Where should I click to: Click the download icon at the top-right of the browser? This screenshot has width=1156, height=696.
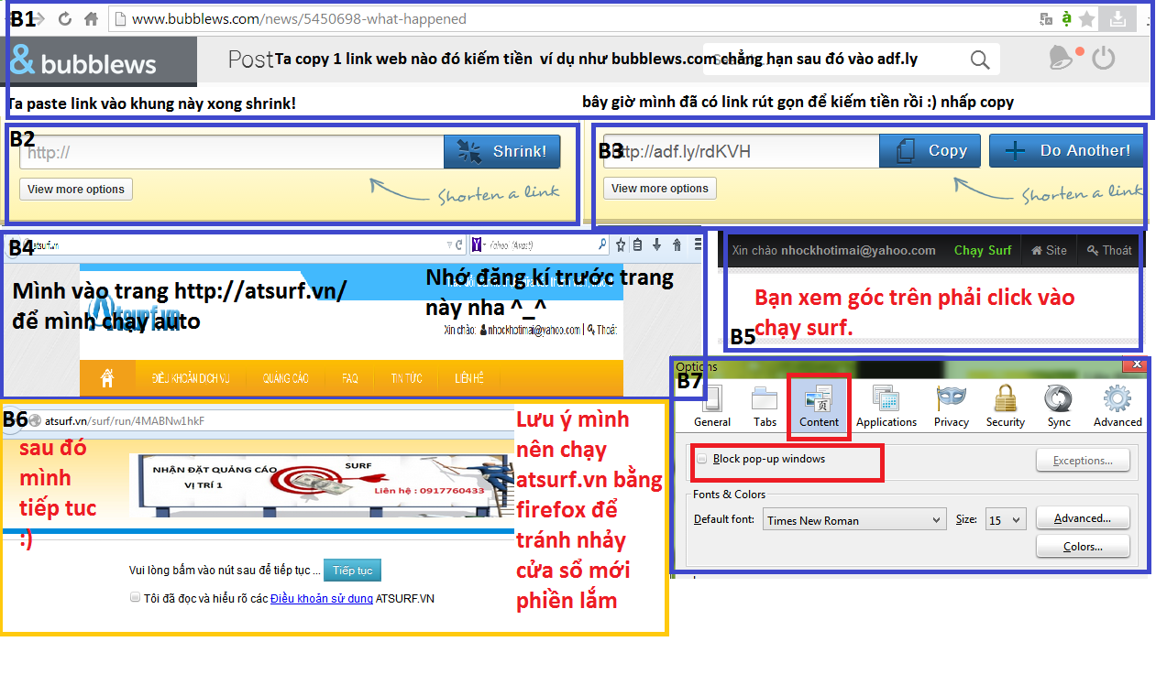(1117, 18)
